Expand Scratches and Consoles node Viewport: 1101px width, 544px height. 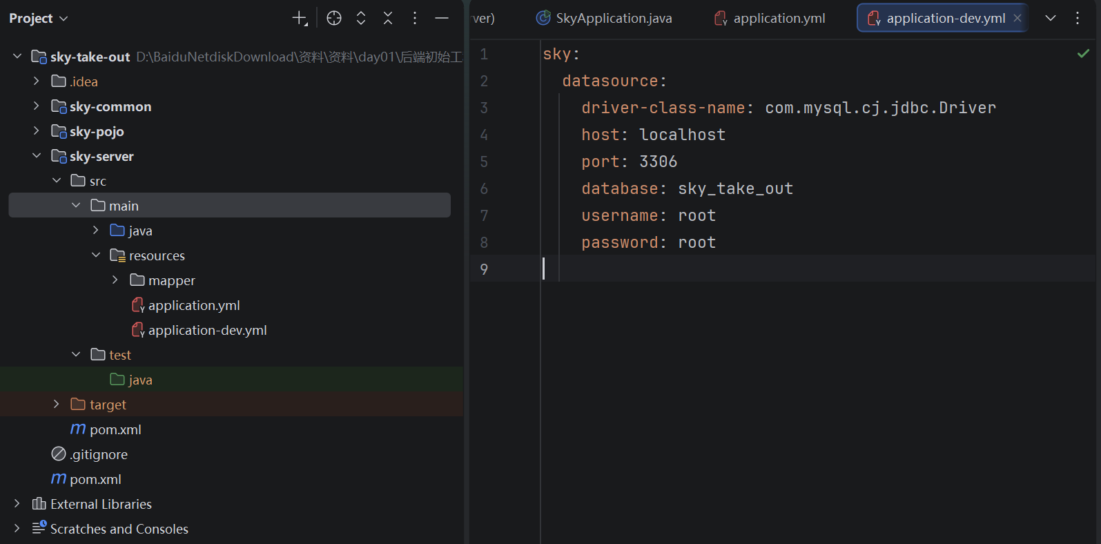(x=17, y=528)
